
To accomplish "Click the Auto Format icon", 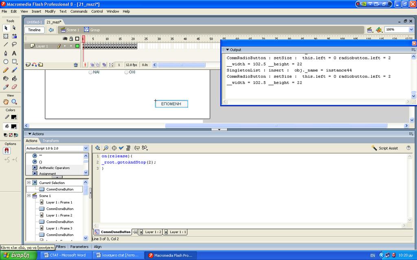I will point(128,148).
